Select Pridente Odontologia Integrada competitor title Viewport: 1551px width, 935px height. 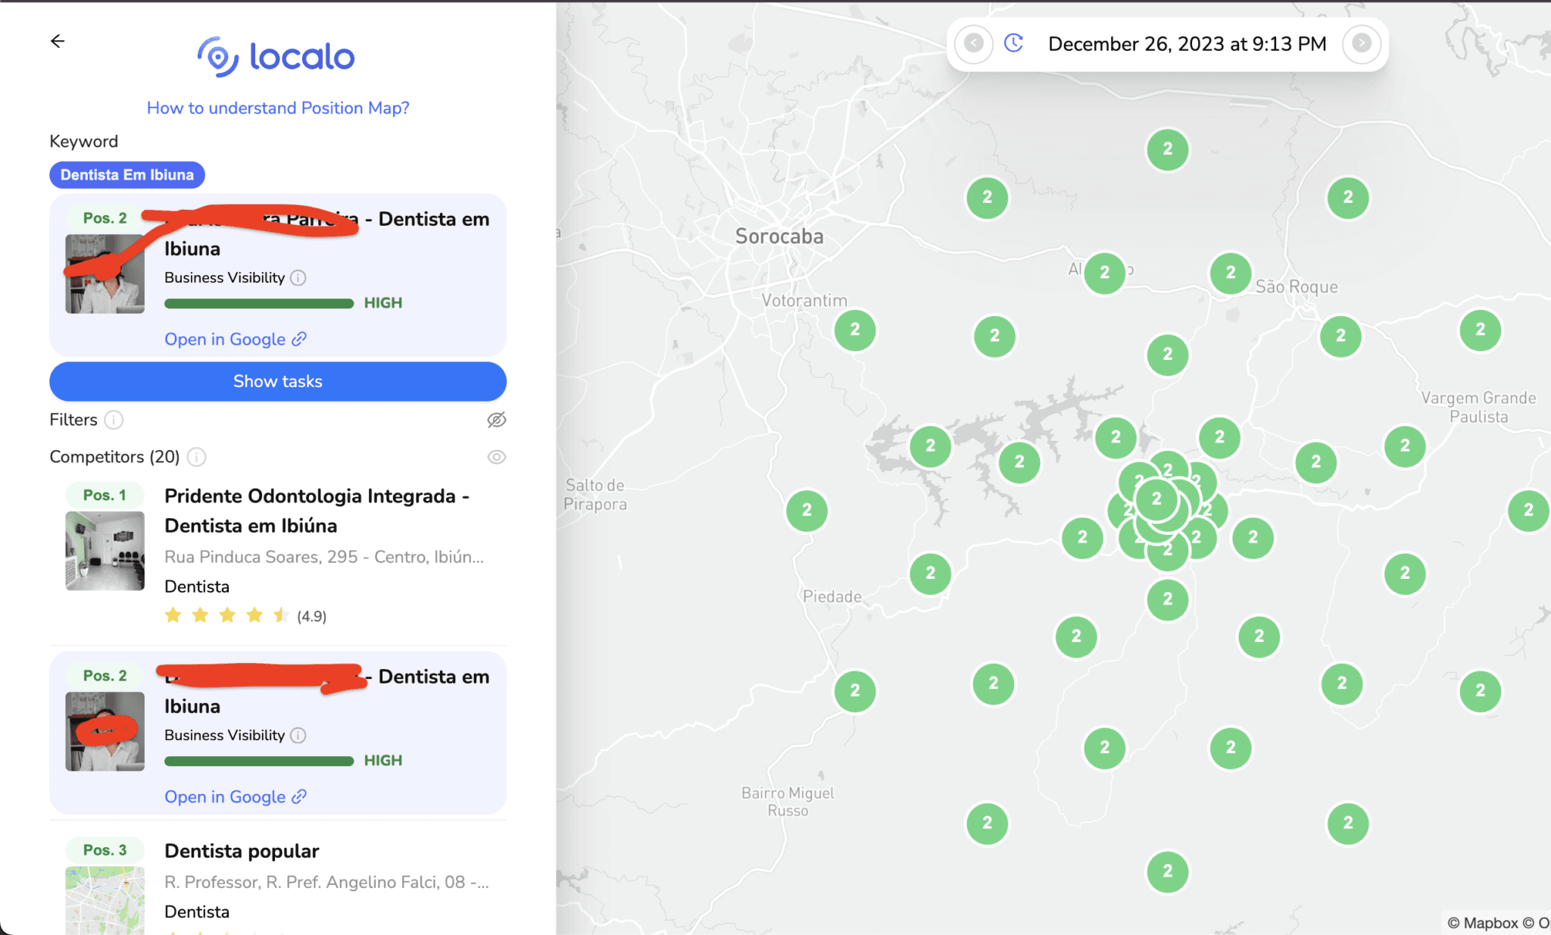pyautogui.click(x=317, y=511)
